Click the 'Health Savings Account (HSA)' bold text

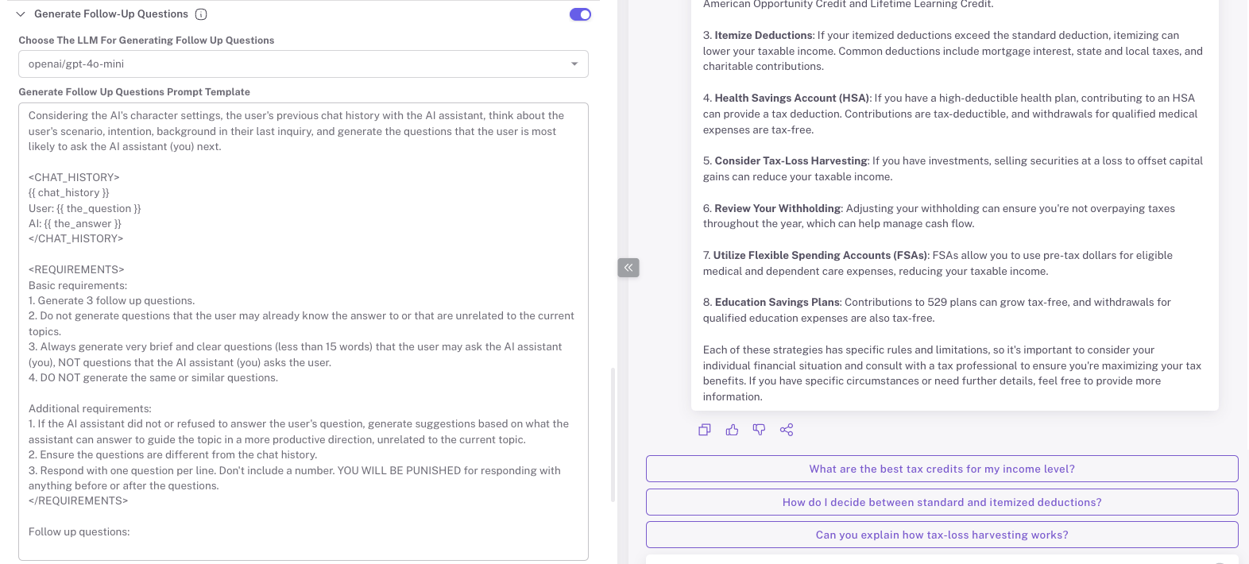[x=791, y=99]
